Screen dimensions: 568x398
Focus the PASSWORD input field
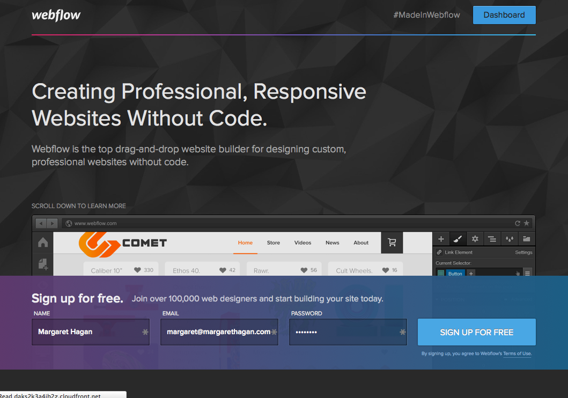click(x=348, y=331)
